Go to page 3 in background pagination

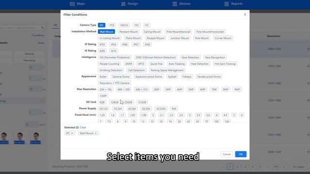point(245,167)
